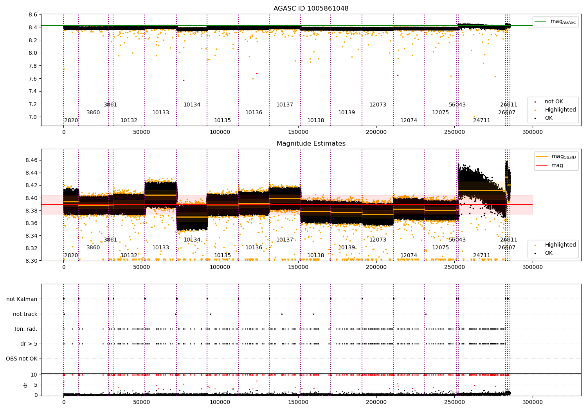Click the 250000 x-tick under the bottom plot

click(x=455, y=402)
